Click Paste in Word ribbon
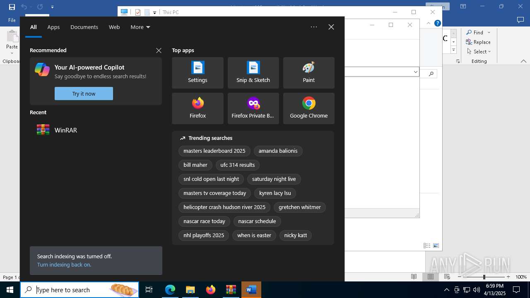530x298 pixels. pos(12,41)
